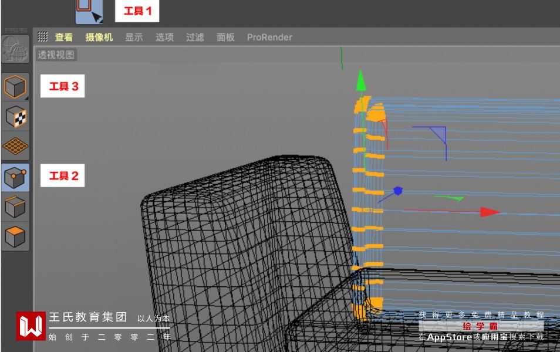
Task: Open the 查看 viewport menu
Action: [x=64, y=37]
